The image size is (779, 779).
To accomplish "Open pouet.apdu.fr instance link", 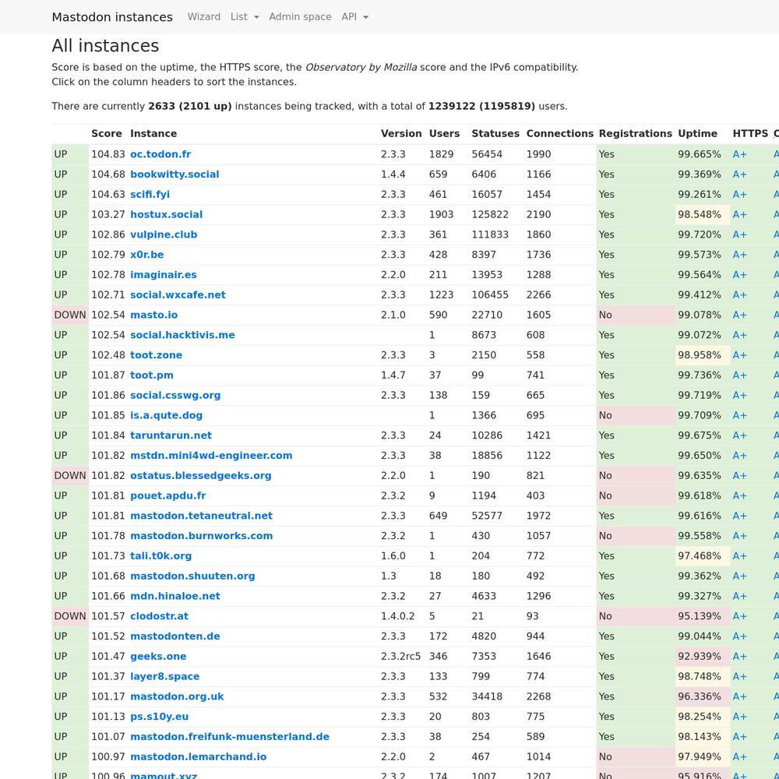I will 168,495.
